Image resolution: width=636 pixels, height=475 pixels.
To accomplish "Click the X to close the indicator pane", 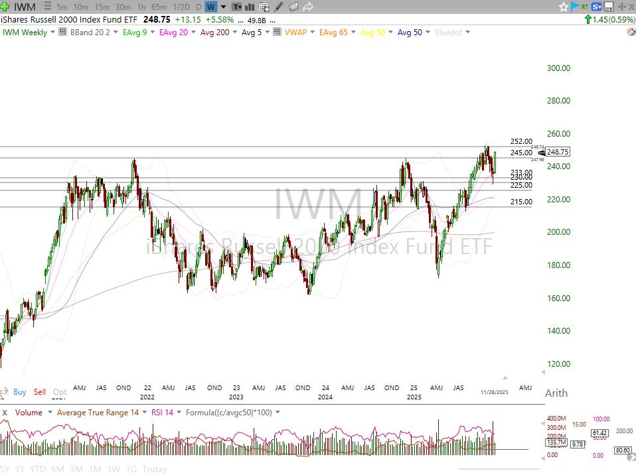I will (5, 413).
